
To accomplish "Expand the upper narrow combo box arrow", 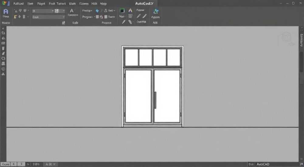I will (x=53, y=11).
